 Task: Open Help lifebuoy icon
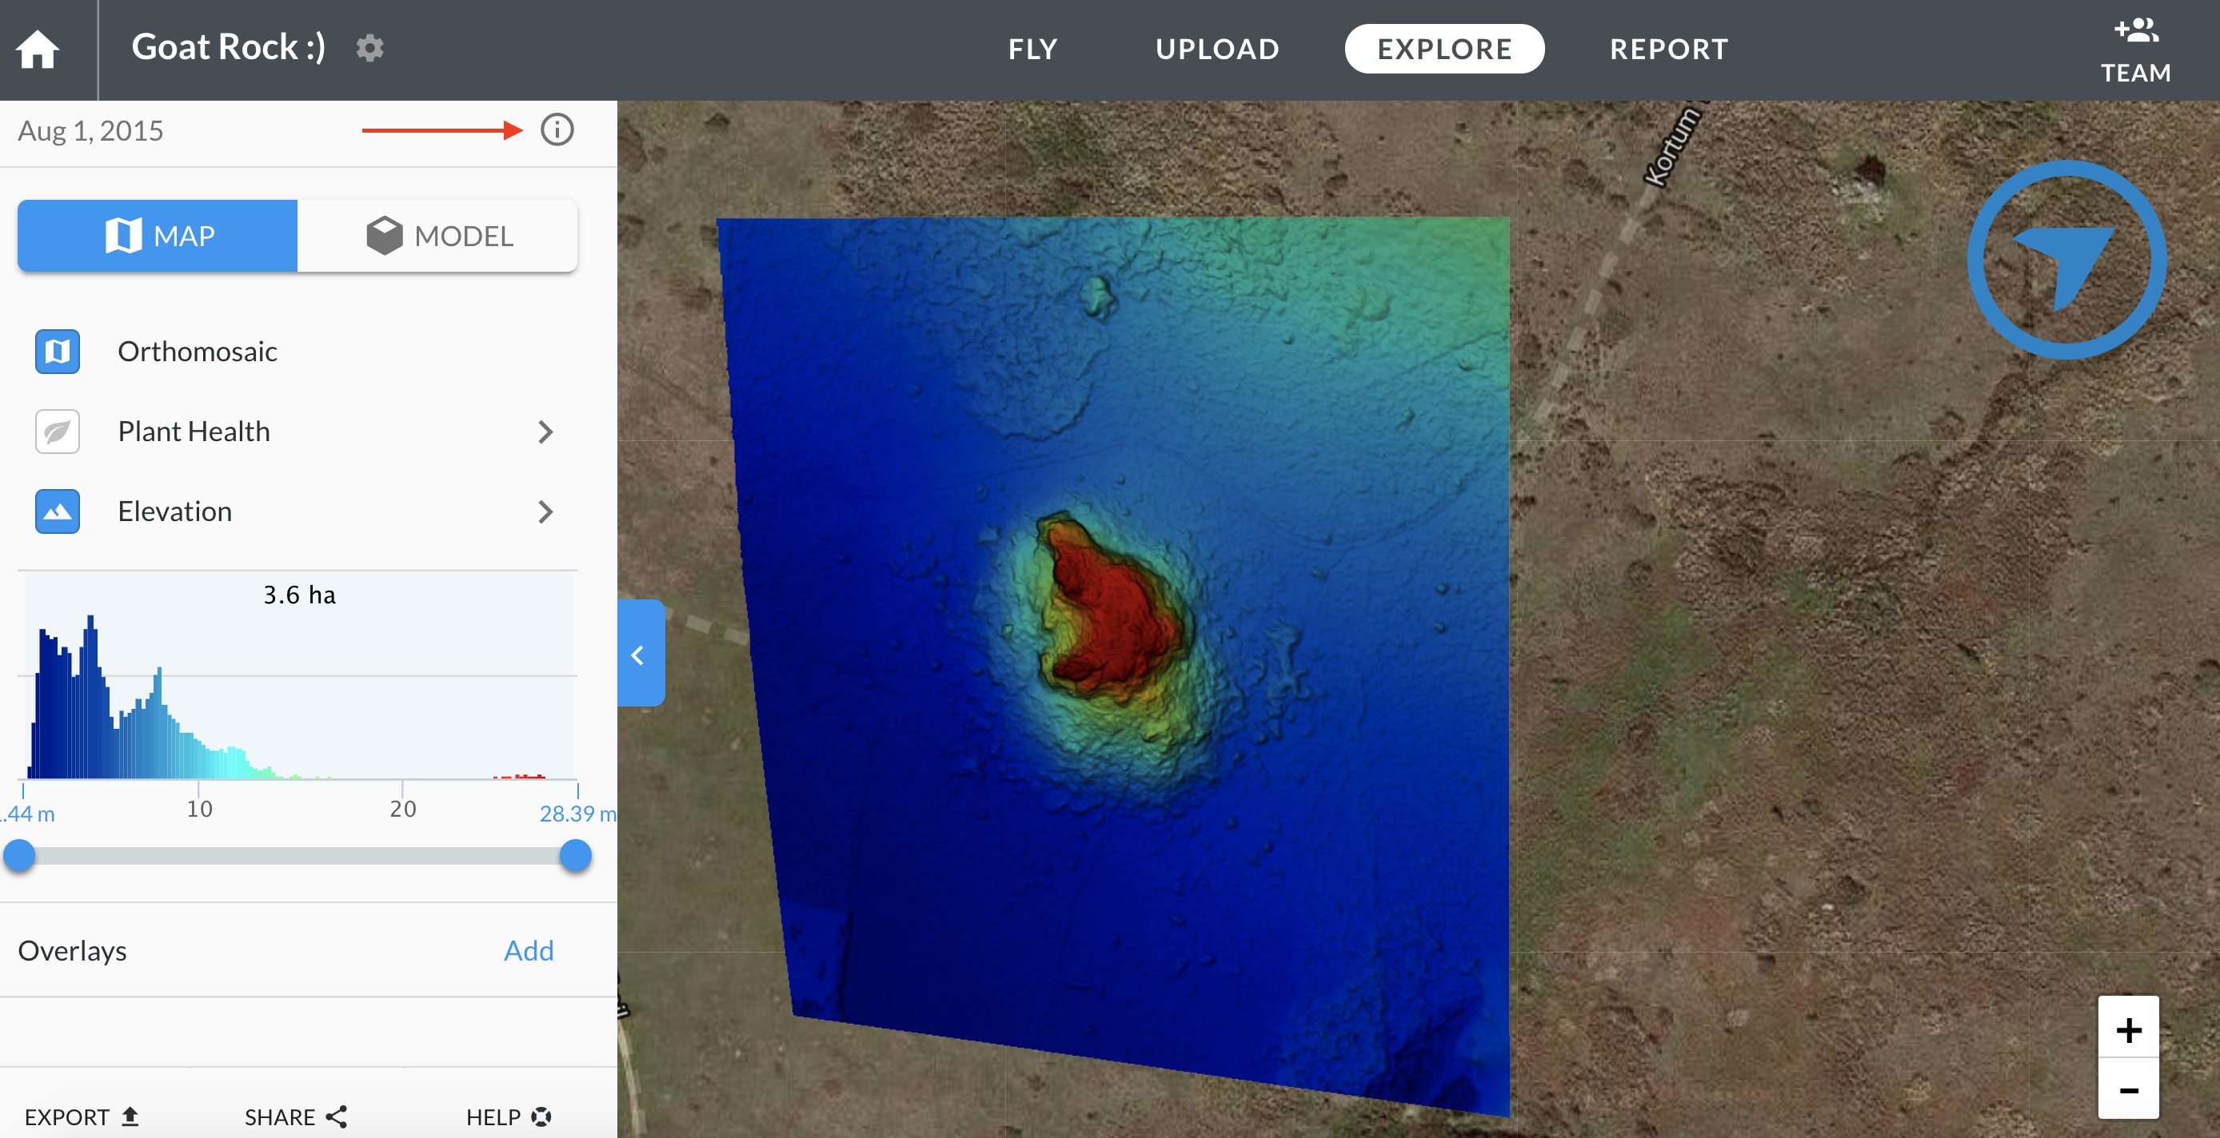click(x=541, y=1116)
